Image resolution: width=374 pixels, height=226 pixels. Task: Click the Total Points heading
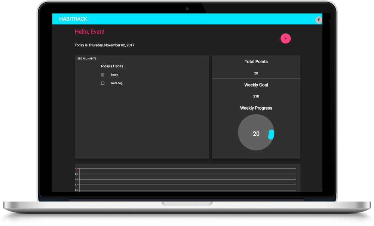point(256,62)
